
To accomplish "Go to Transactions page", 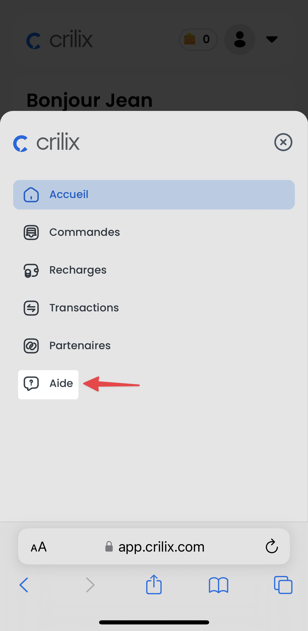I will [84, 308].
